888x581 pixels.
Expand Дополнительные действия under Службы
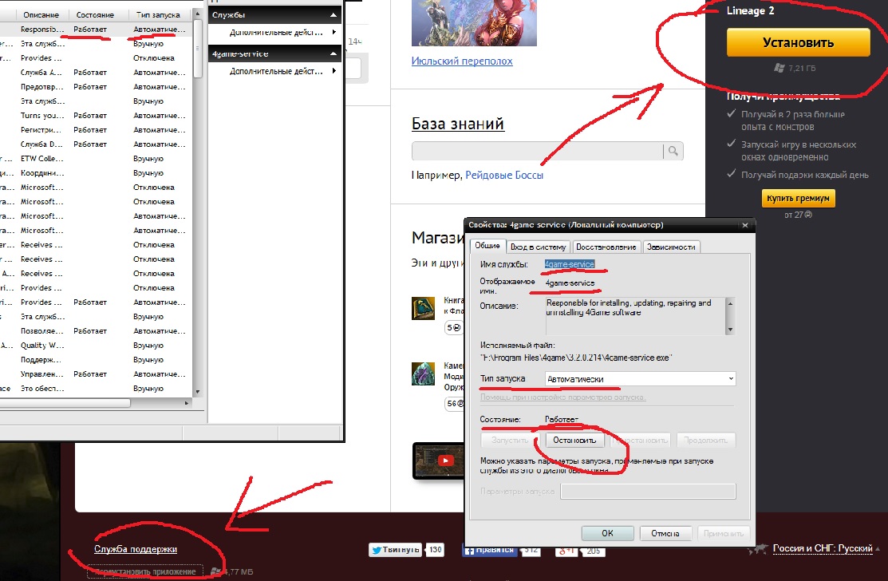275,32
